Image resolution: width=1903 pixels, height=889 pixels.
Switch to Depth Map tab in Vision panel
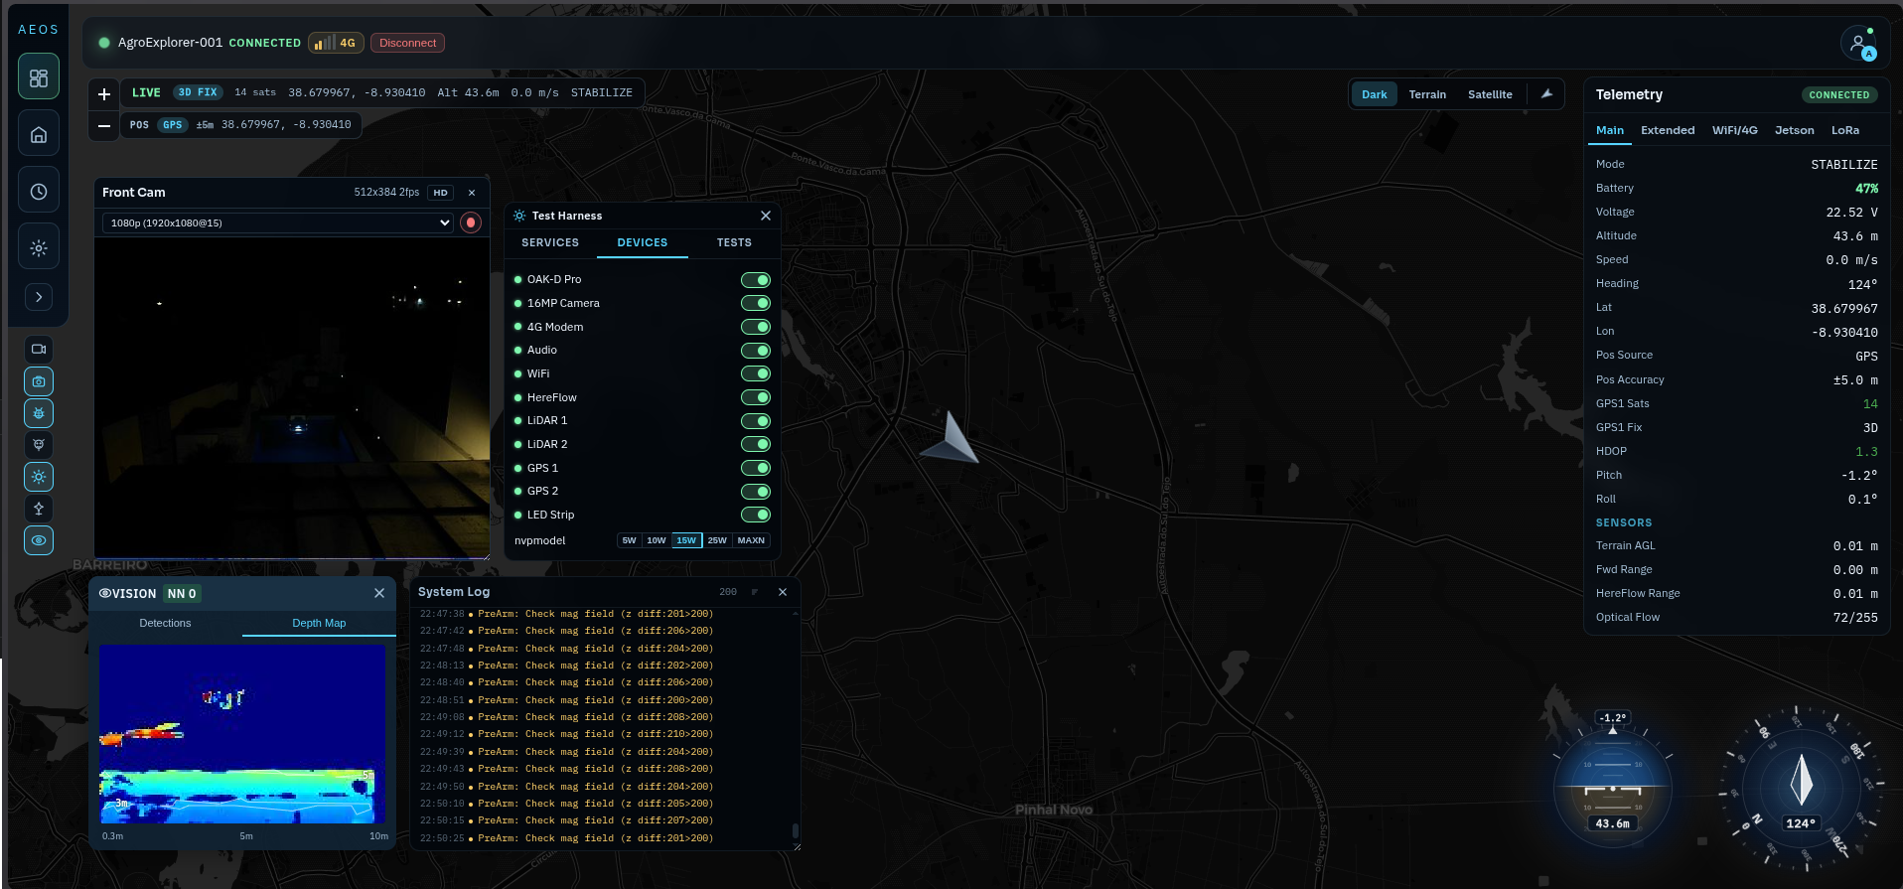319,623
